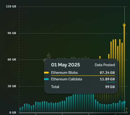
Task: Click the 30 GB y-axis label
Action: [12, 86]
